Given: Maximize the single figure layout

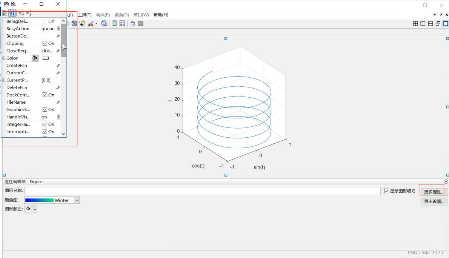Looking at the screenshot, I should click(446, 23).
